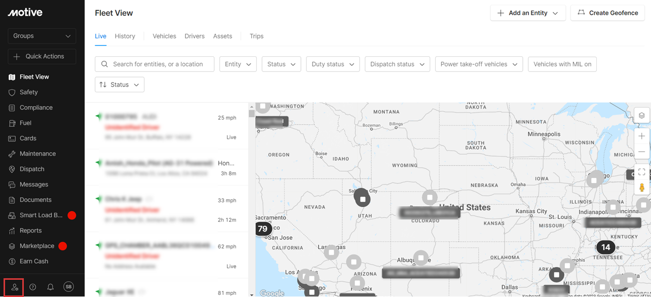The width and height of the screenshot is (651, 297).
Task: Open the Power take-off vehicles dropdown
Action: click(479, 64)
